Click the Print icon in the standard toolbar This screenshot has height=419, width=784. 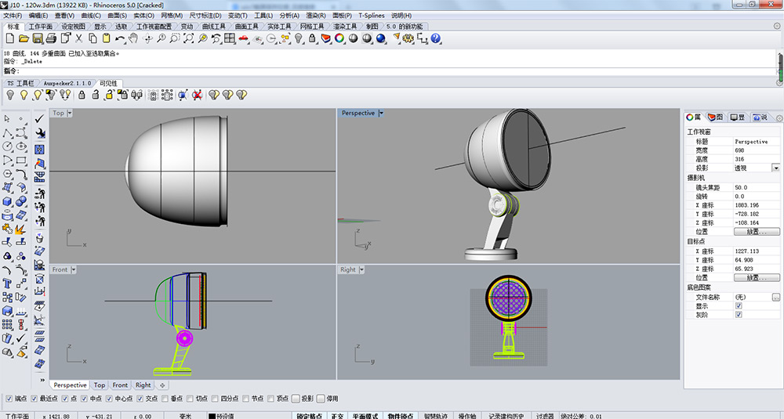point(50,38)
